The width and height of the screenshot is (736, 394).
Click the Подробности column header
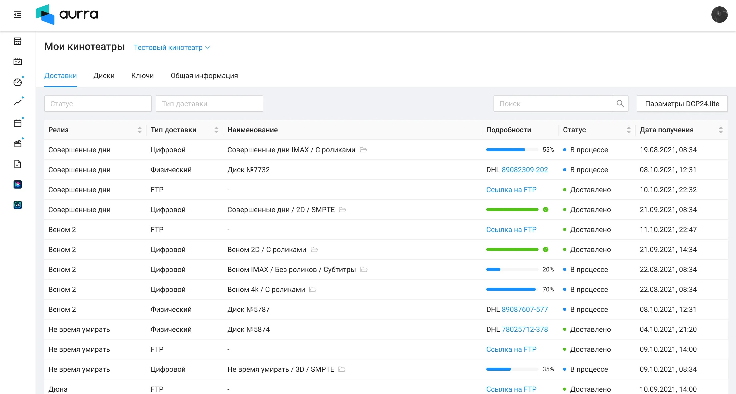[509, 130]
